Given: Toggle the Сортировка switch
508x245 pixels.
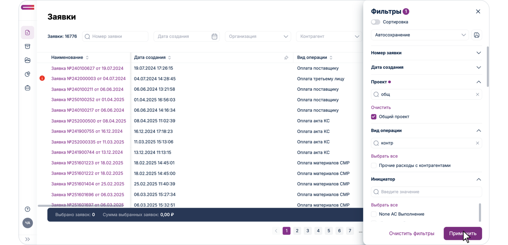Looking at the screenshot, I should pos(376,22).
